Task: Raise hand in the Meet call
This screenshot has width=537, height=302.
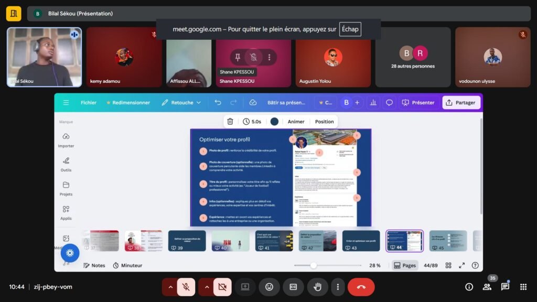Action: 317,287
